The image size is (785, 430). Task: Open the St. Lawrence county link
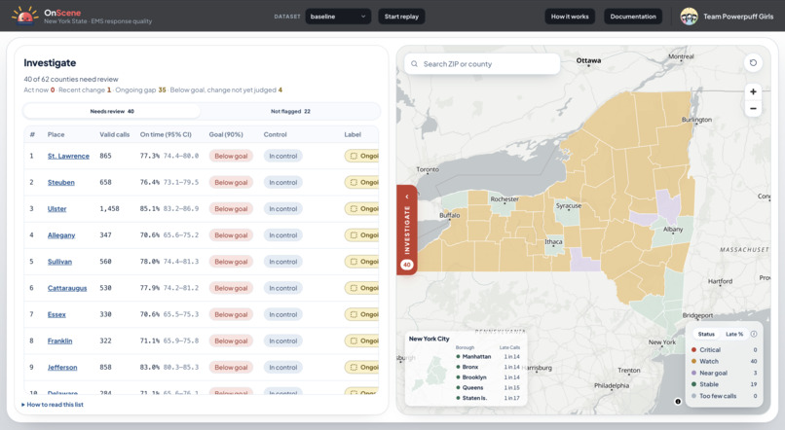68,156
